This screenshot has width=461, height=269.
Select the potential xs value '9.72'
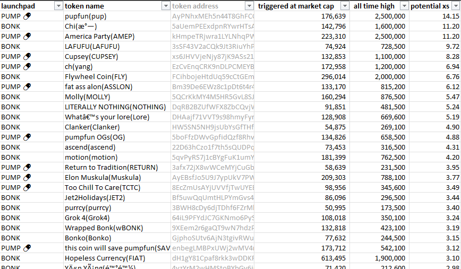pos(435,46)
